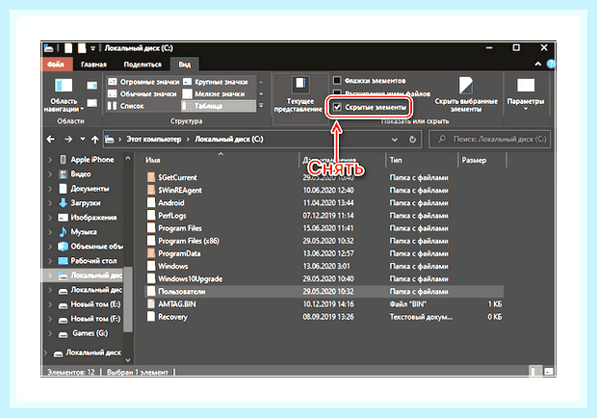
Task: Go up one folder level arrow
Action: coord(94,140)
